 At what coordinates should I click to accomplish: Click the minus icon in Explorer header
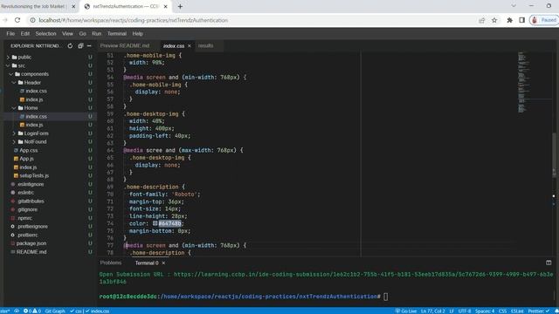pos(89,46)
